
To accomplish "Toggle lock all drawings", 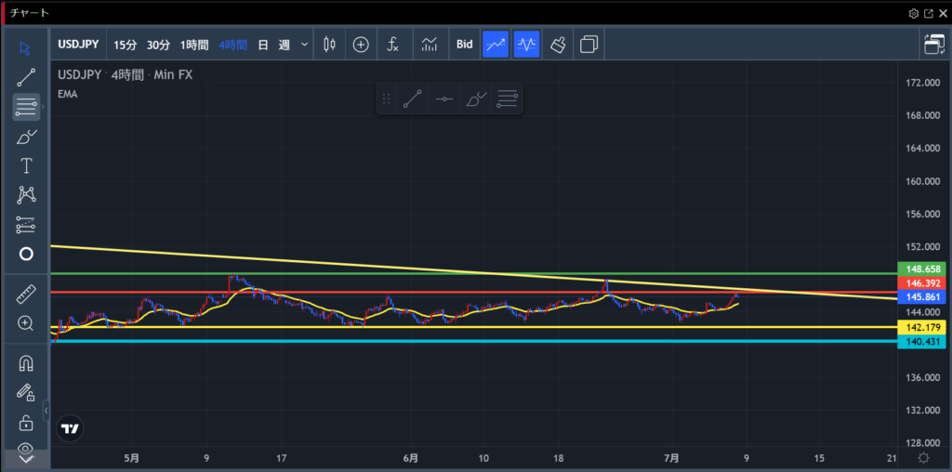I will point(25,422).
